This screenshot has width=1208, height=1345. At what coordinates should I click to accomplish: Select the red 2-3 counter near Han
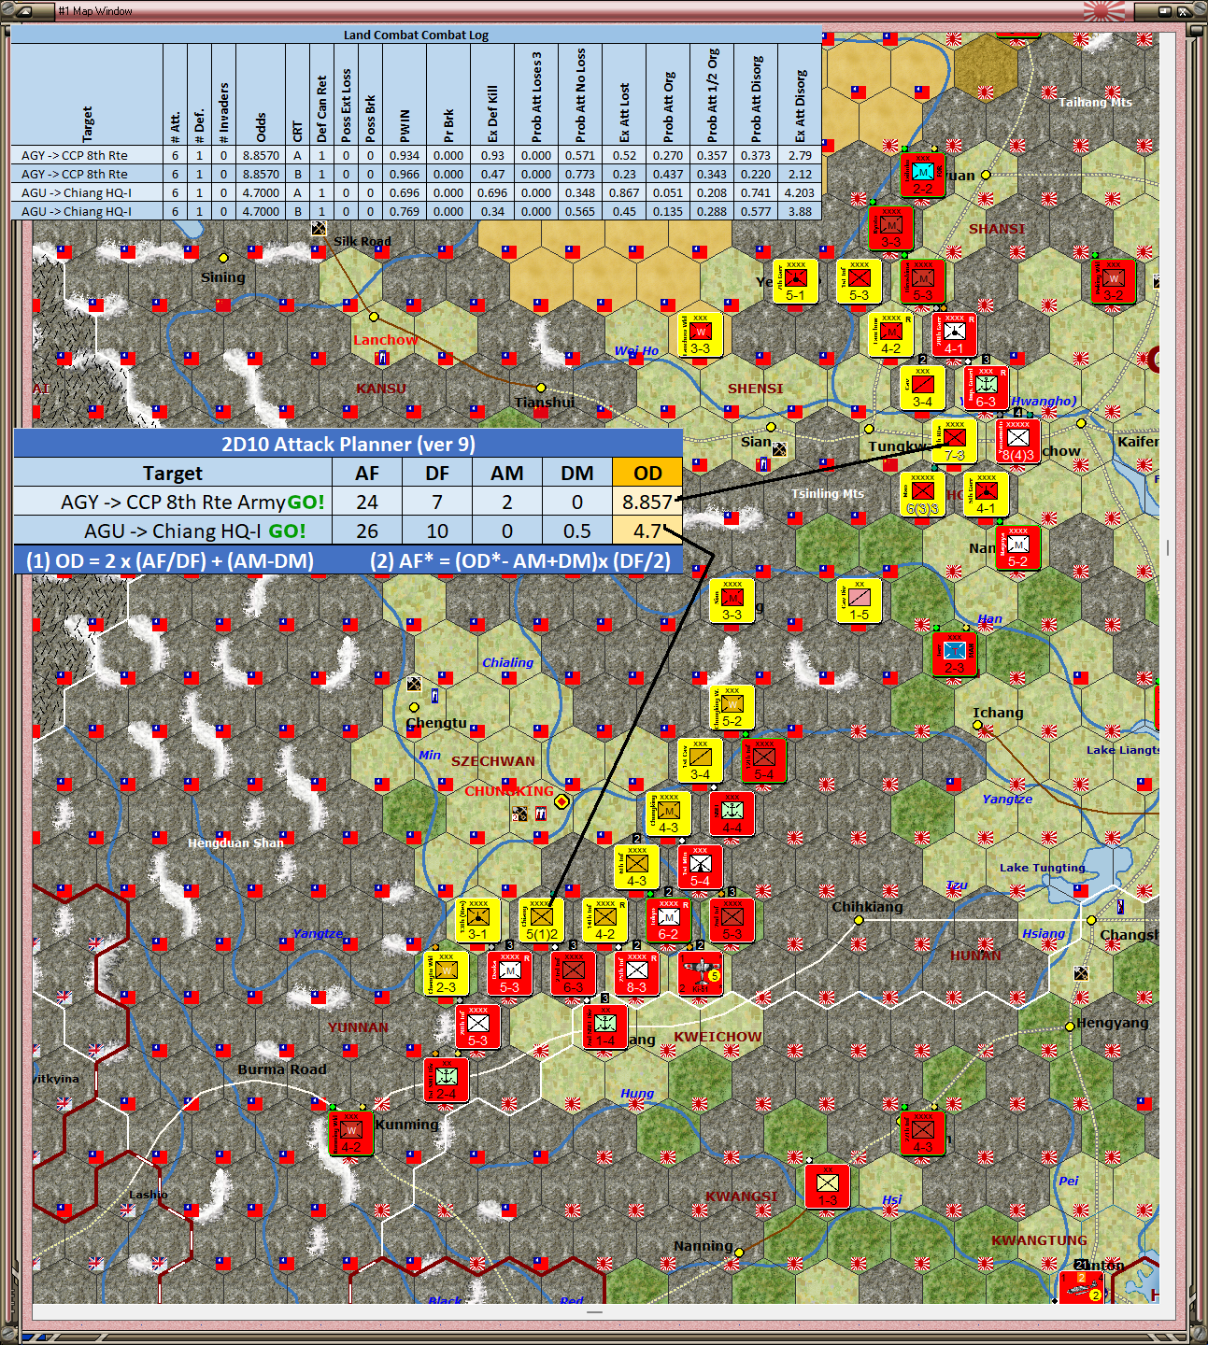[954, 655]
